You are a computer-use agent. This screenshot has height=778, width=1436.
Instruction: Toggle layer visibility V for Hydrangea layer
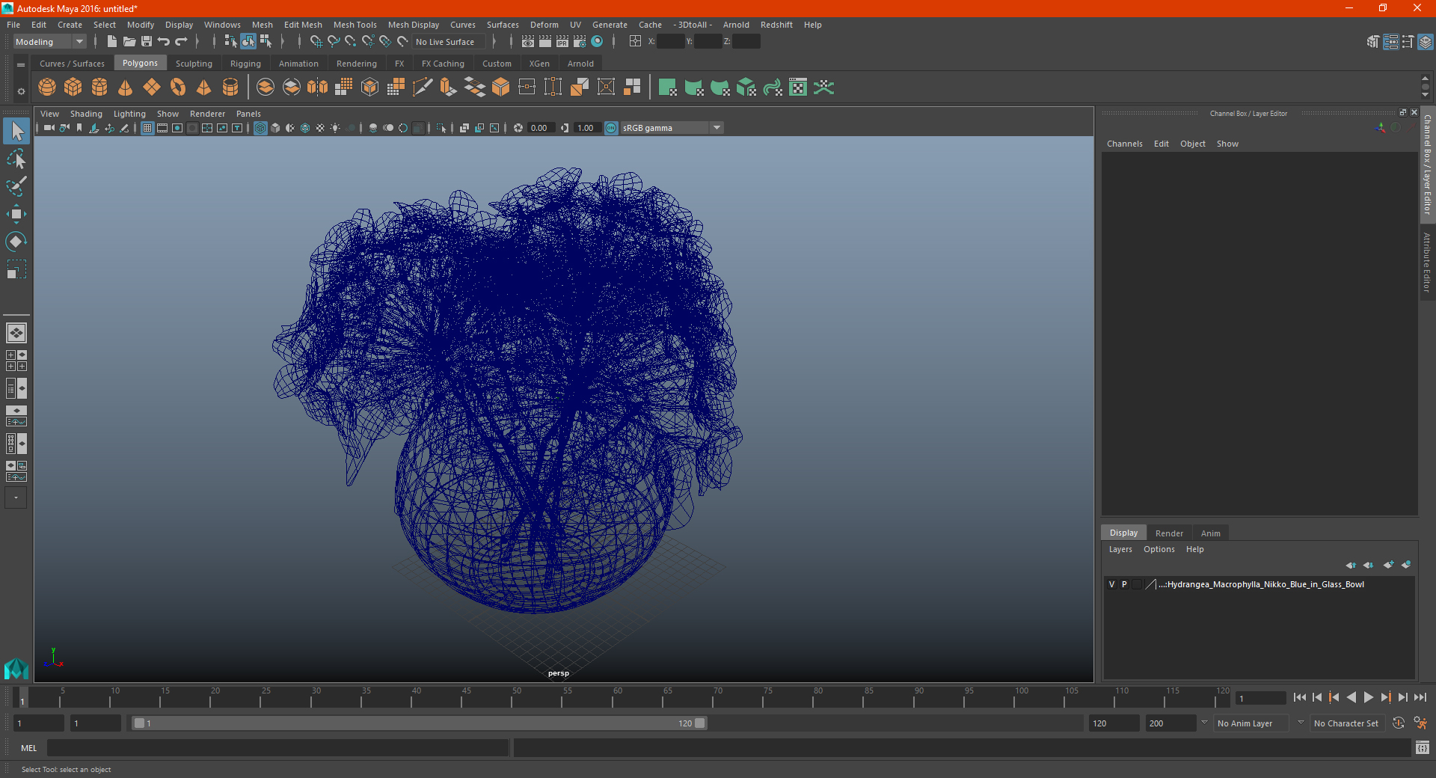click(x=1112, y=584)
